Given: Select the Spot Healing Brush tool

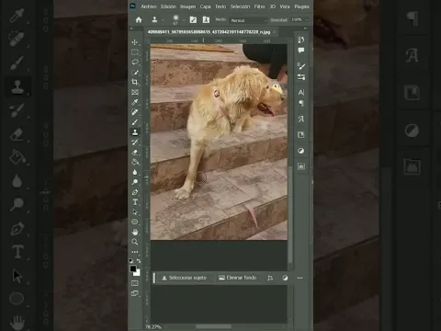Looking at the screenshot, I should 135,112.
